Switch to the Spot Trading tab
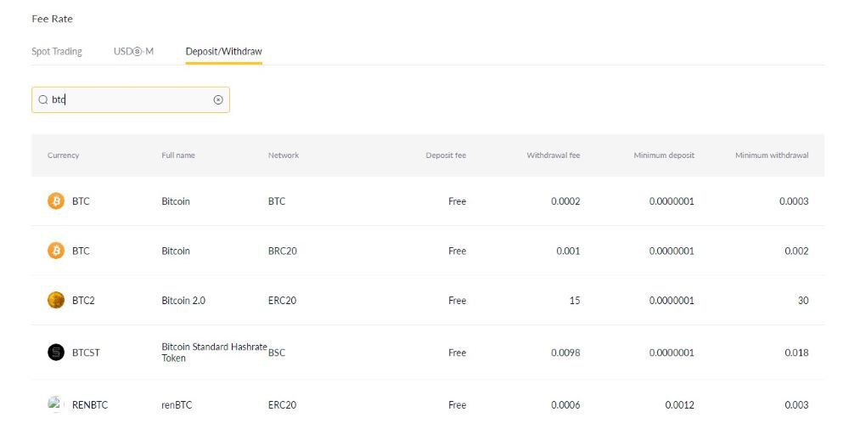849x429 pixels. pyautogui.click(x=57, y=52)
